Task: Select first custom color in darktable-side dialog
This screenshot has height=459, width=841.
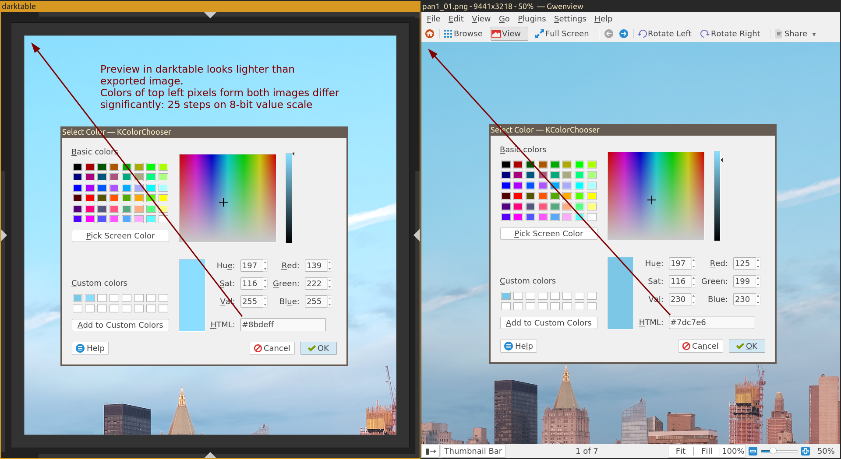Action: pos(78,298)
